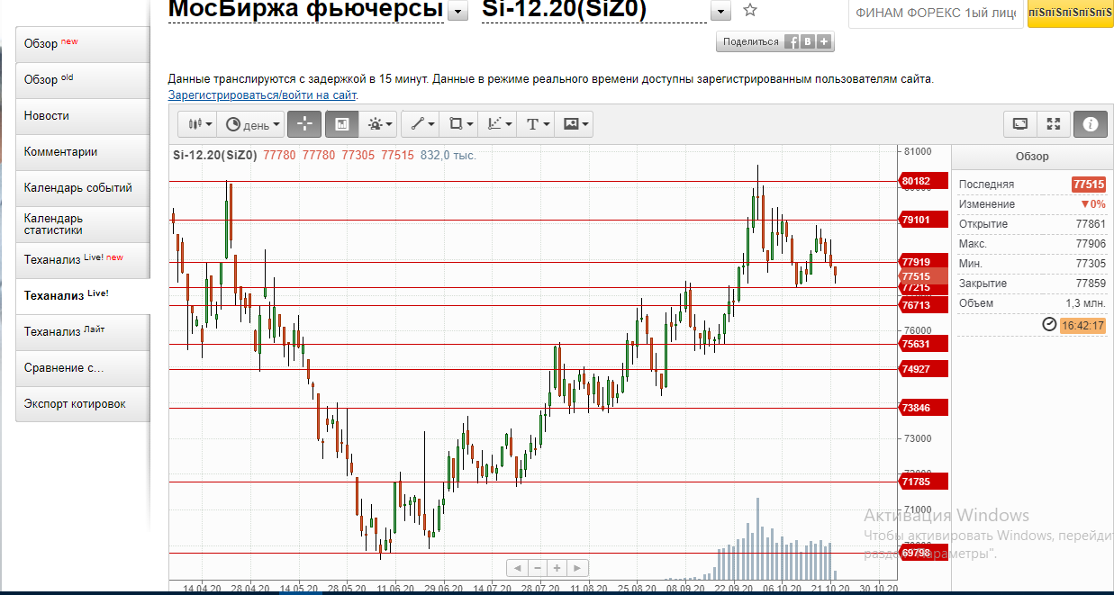Click the Объем value 1,3 млн.
This screenshot has width=1114, height=595.
[x=1086, y=303]
